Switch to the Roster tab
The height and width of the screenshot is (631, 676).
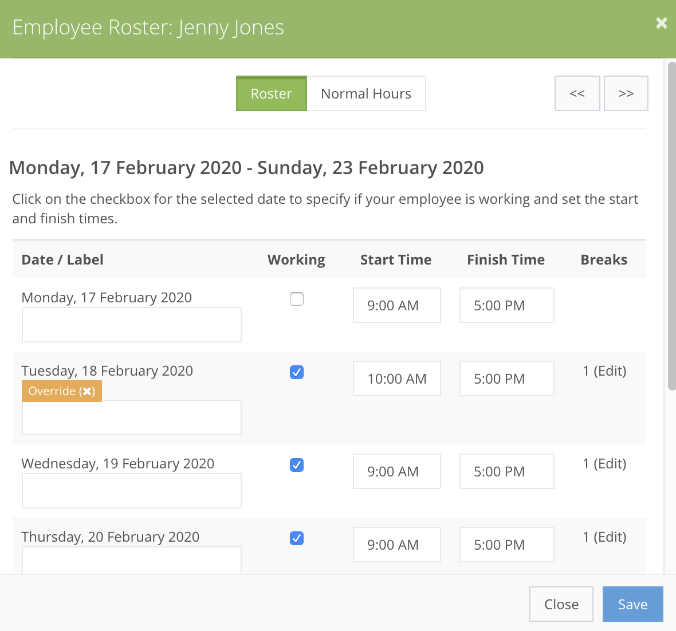click(271, 93)
